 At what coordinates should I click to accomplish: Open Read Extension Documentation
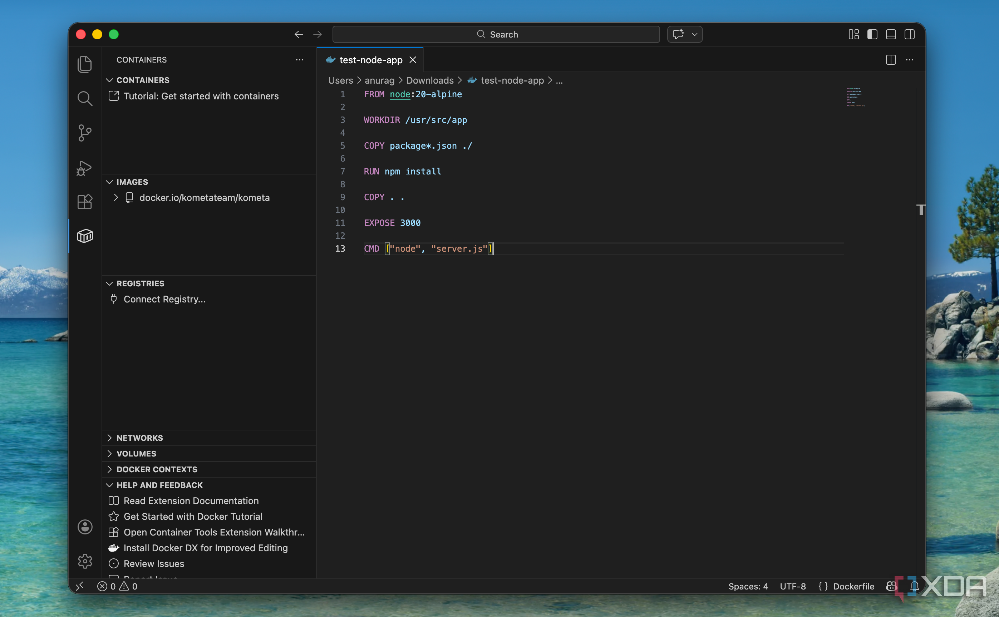coord(191,501)
